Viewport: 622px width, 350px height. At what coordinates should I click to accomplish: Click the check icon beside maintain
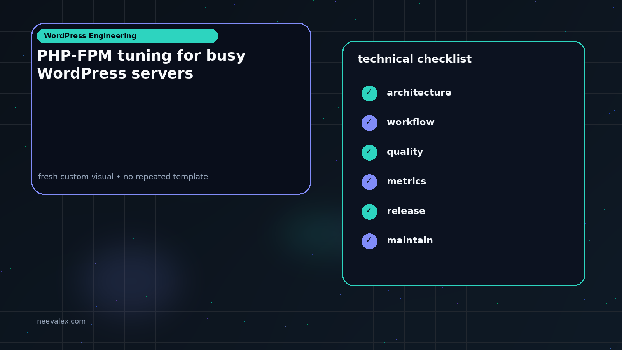click(x=369, y=241)
